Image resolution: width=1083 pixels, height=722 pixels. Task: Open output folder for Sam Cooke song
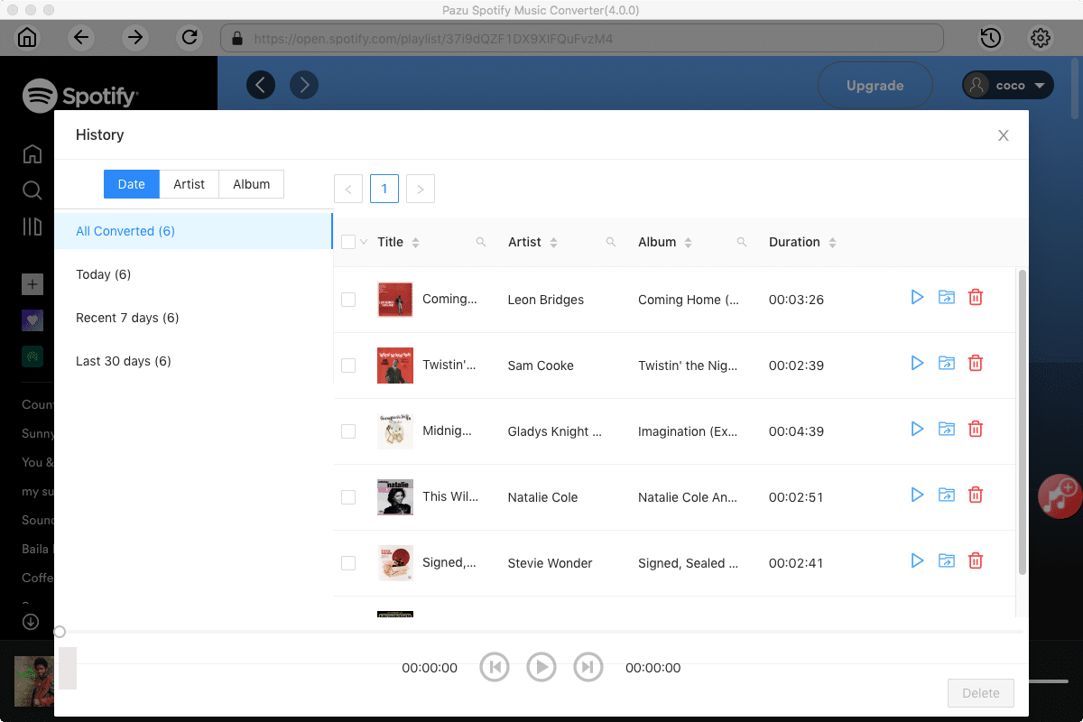[946, 363]
